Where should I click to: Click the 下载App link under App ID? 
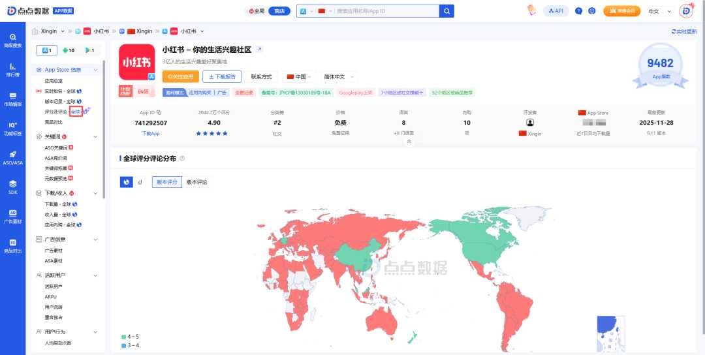151,134
